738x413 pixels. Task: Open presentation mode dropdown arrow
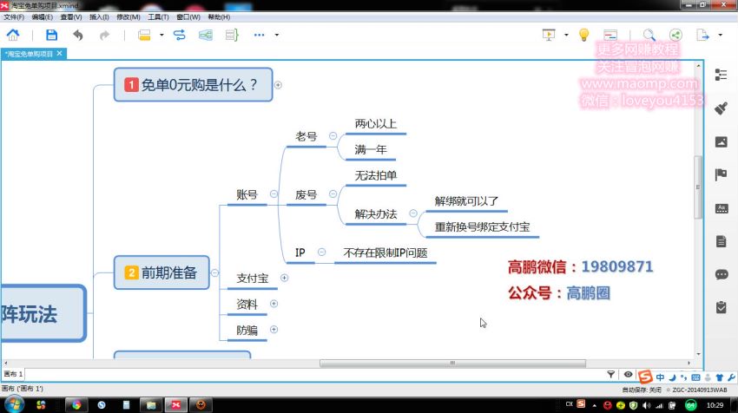pyautogui.click(x=566, y=35)
